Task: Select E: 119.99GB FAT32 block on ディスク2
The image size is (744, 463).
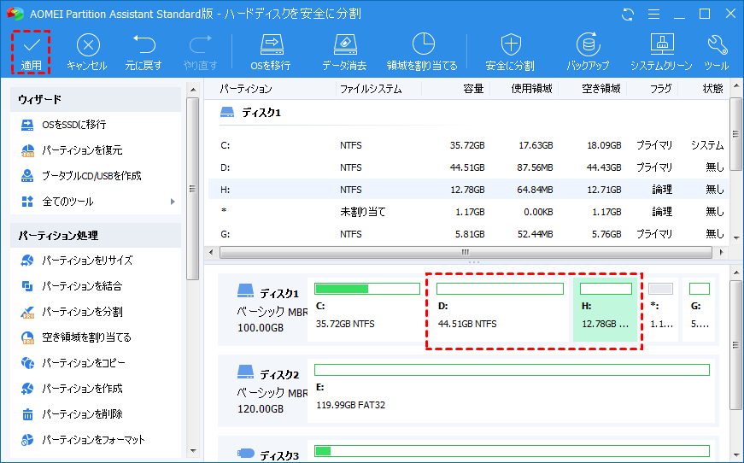Action: (x=511, y=391)
